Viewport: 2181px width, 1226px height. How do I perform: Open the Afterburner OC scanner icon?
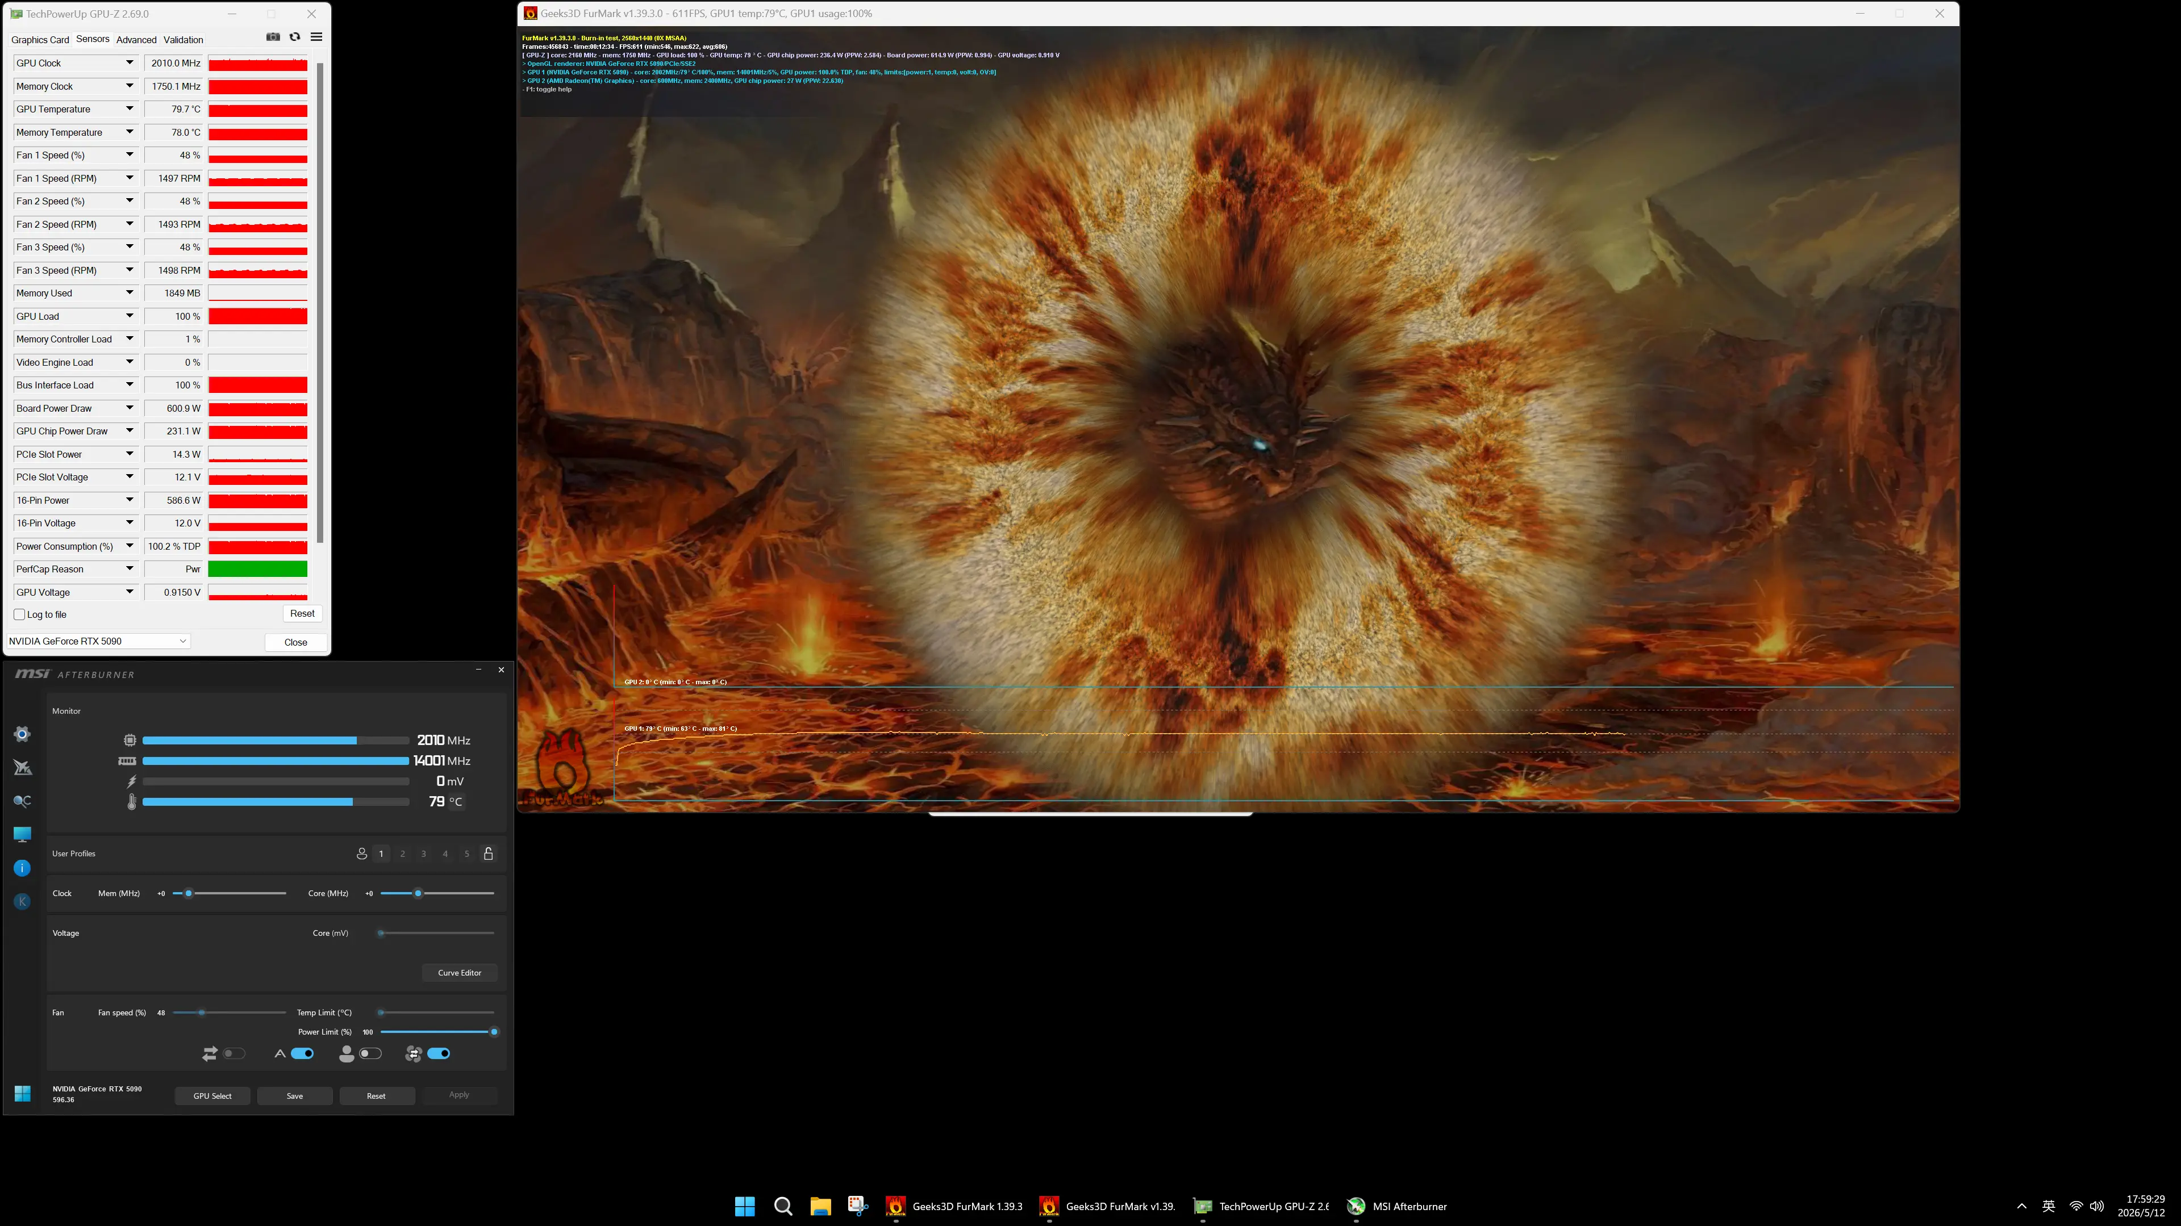click(23, 801)
